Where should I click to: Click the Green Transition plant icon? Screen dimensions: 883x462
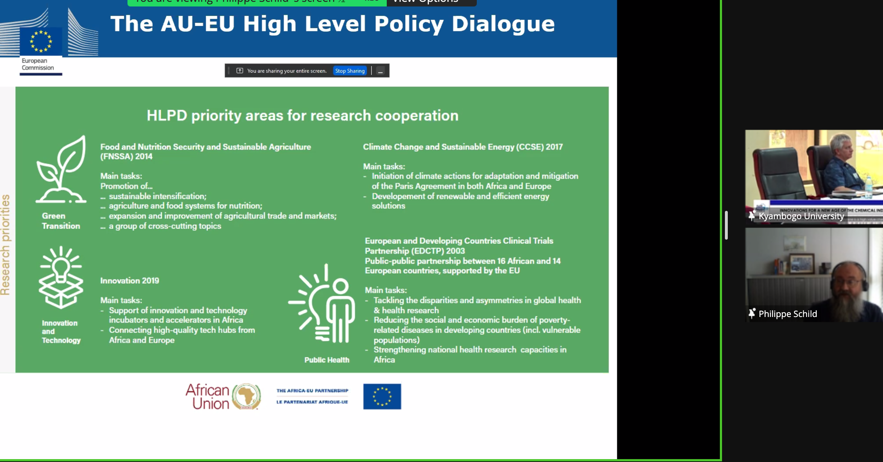pyautogui.click(x=61, y=169)
